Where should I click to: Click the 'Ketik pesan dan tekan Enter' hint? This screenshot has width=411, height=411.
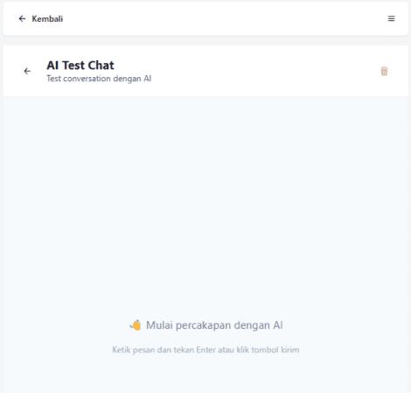pyautogui.click(x=205, y=350)
